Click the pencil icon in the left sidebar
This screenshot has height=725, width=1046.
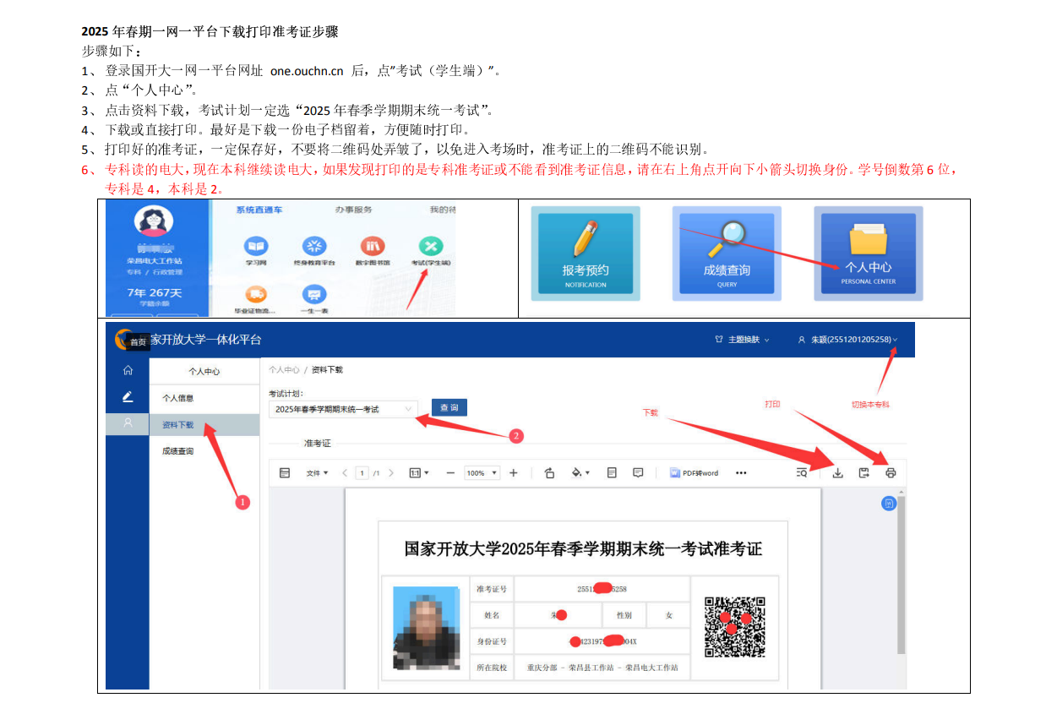click(x=128, y=395)
